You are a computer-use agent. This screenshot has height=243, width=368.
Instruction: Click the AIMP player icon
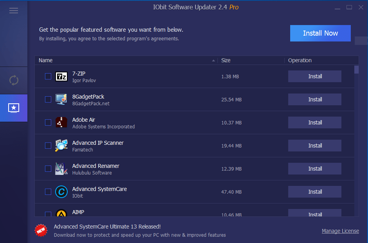(61, 213)
